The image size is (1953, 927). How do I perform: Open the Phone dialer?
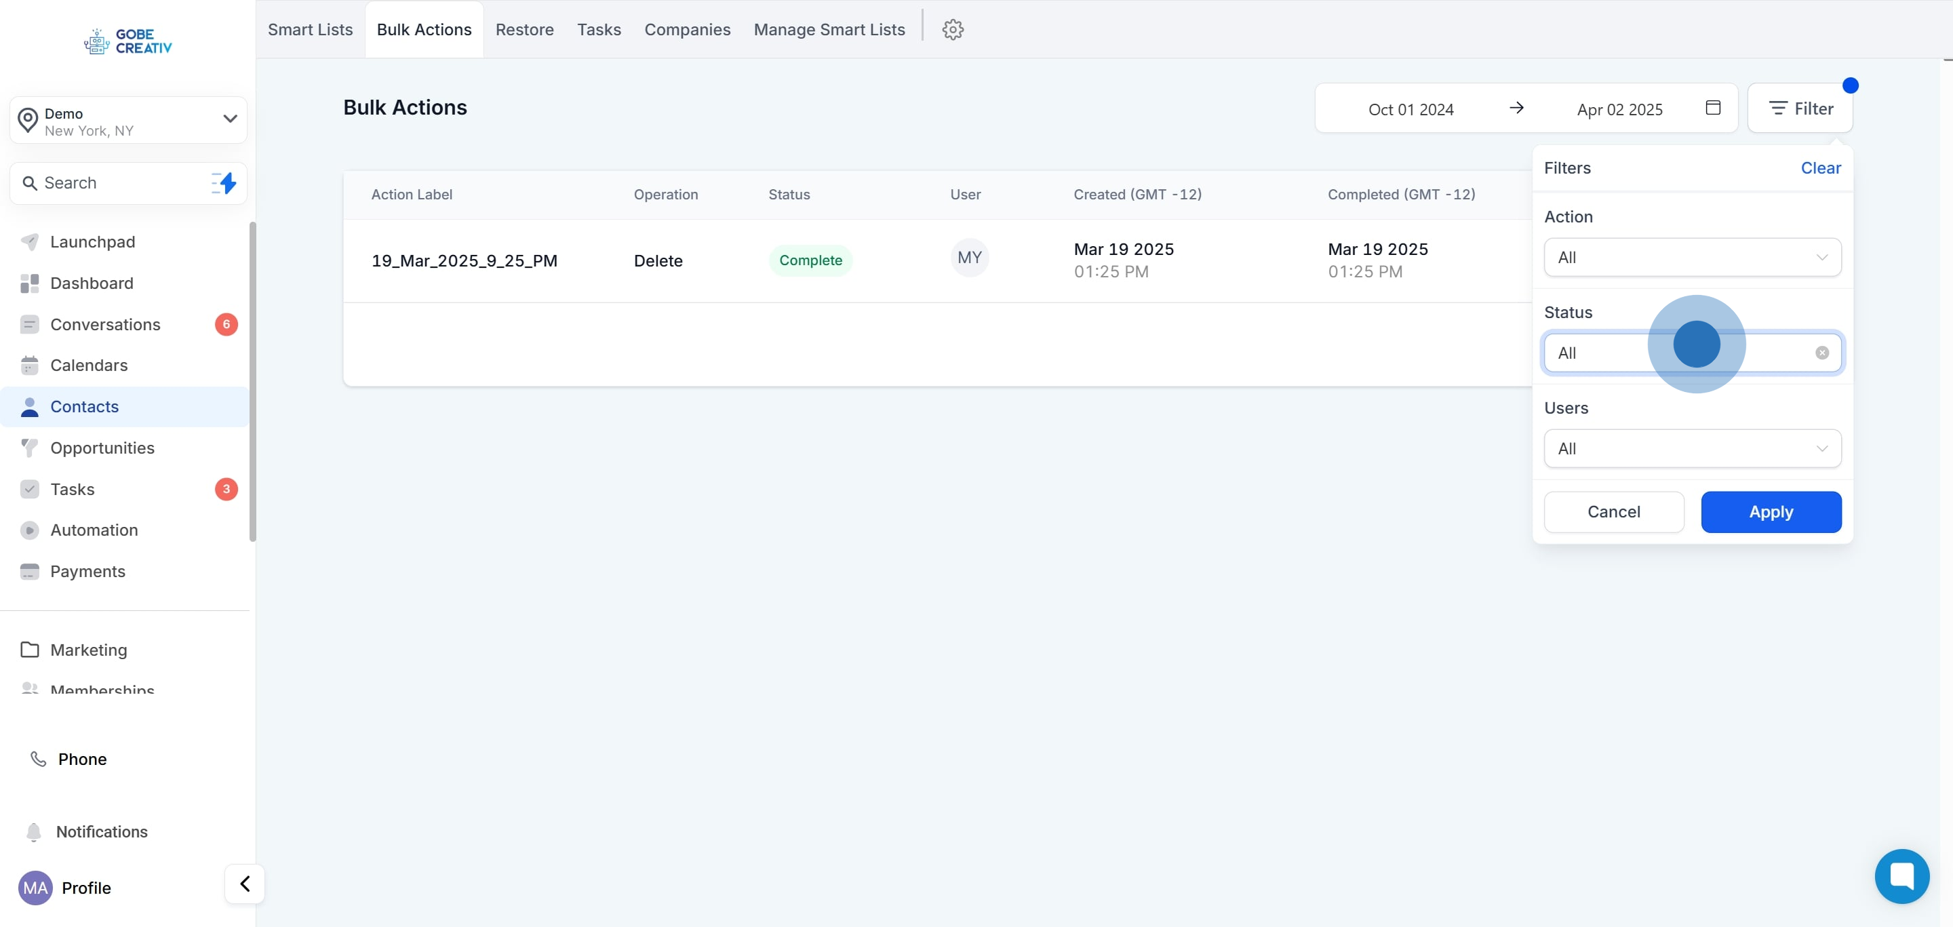click(82, 759)
